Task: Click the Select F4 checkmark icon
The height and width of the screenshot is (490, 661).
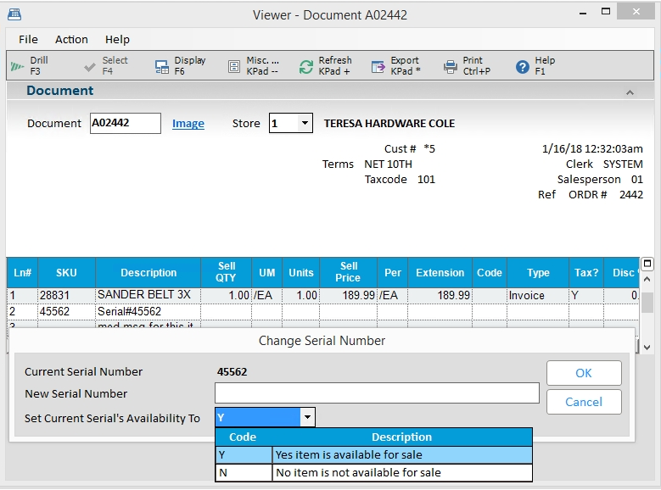Action: click(x=90, y=66)
